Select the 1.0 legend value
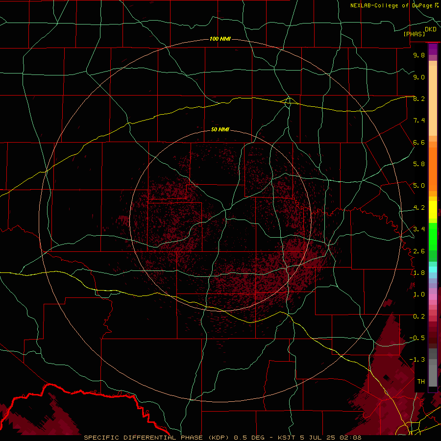Image resolution: width=441 pixels, height=441 pixels. pos(419,294)
